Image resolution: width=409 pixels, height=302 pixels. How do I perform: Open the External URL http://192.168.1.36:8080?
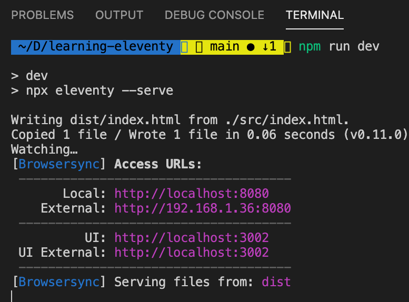(x=203, y=208)
